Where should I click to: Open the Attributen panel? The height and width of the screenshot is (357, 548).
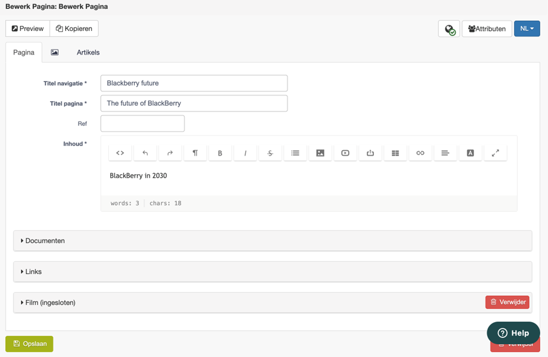487,29
